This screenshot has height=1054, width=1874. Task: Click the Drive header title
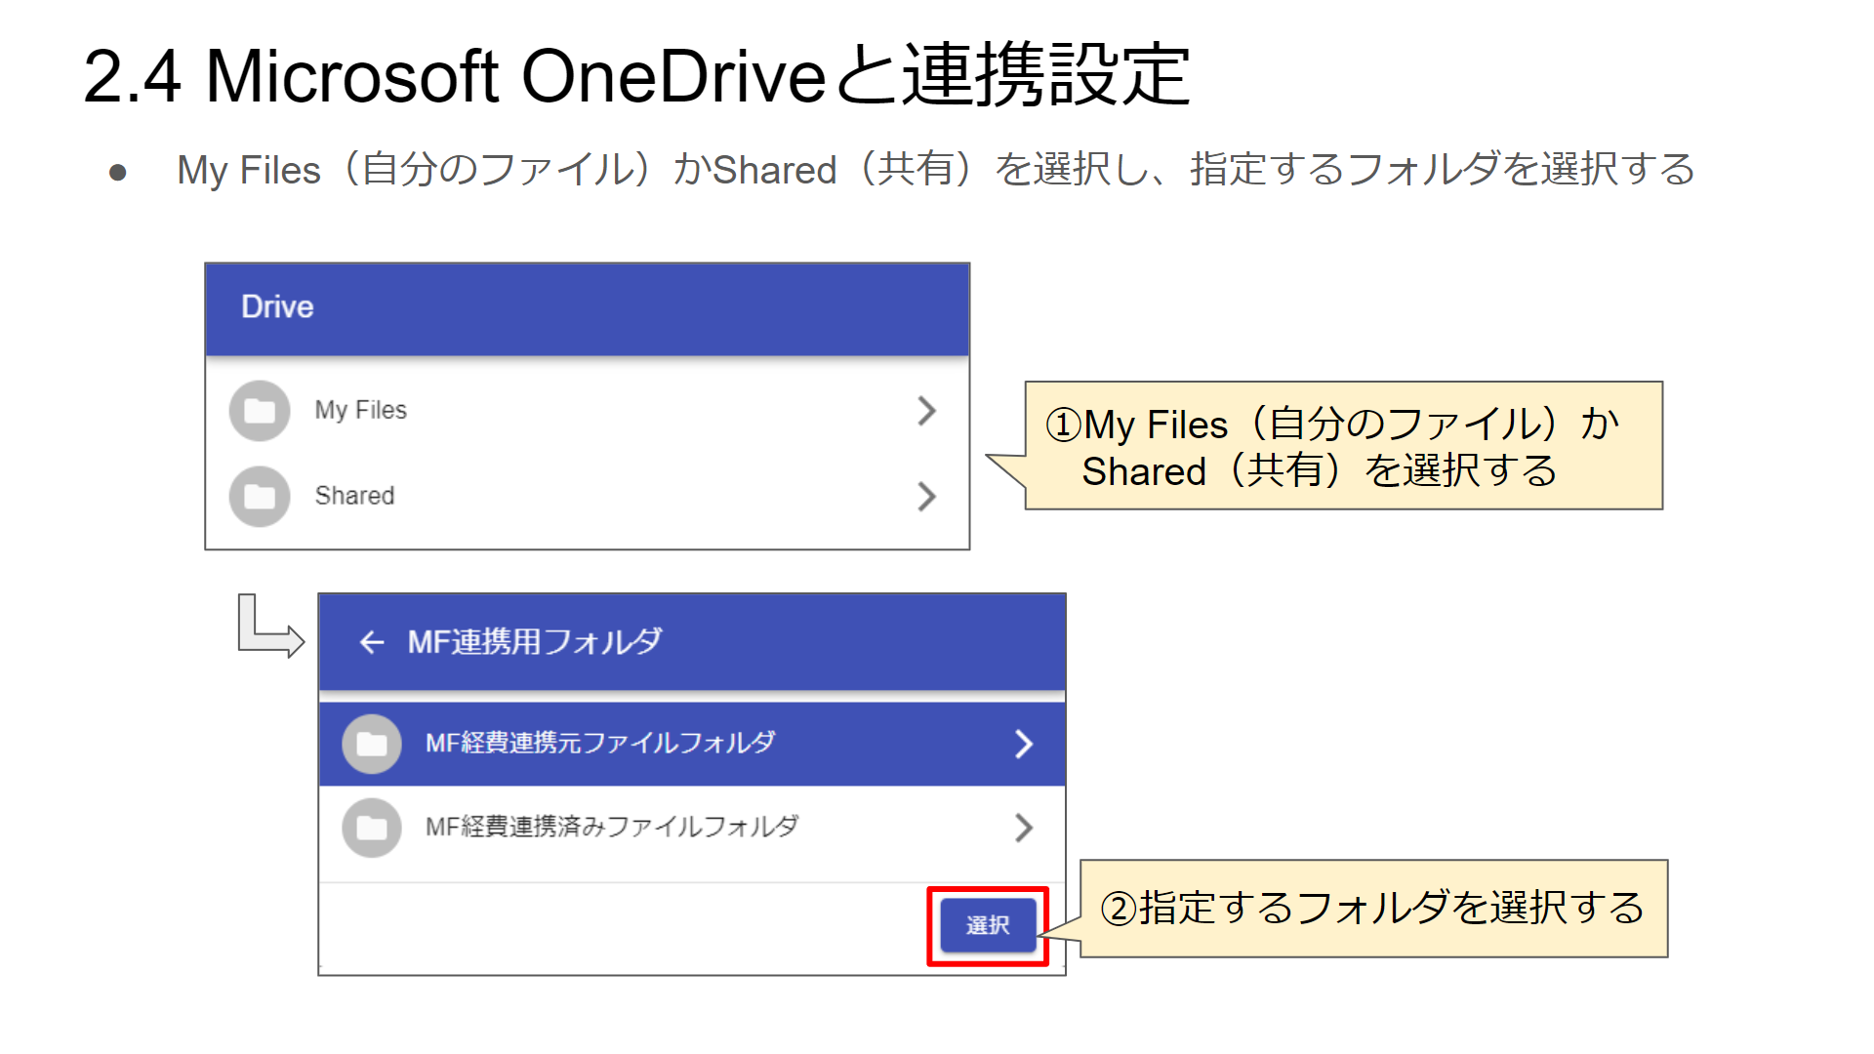[x=277, y=307]
